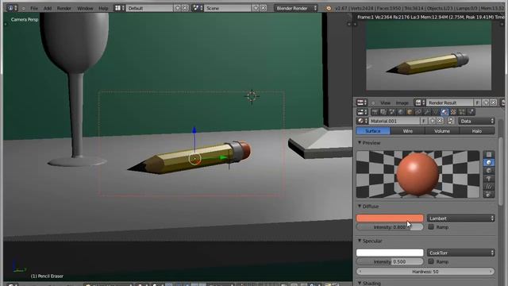Collapse the Diffuse panel
Screen dimensions: 508x286
(x=360, y=207)
